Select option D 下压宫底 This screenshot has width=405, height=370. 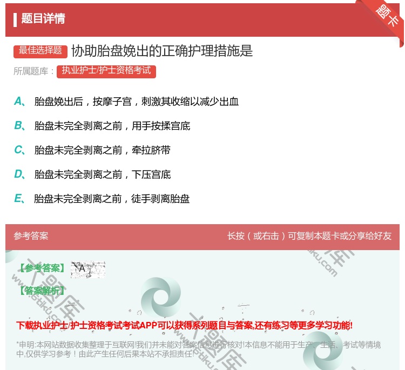[x=92, y=174]
